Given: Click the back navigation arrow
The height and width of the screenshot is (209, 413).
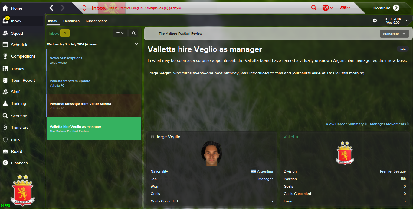Looking at the screenshot, I should point(51,8).
